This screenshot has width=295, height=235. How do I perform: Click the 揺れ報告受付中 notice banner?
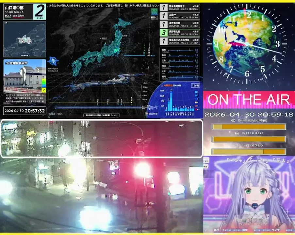(x=101, y=115)
